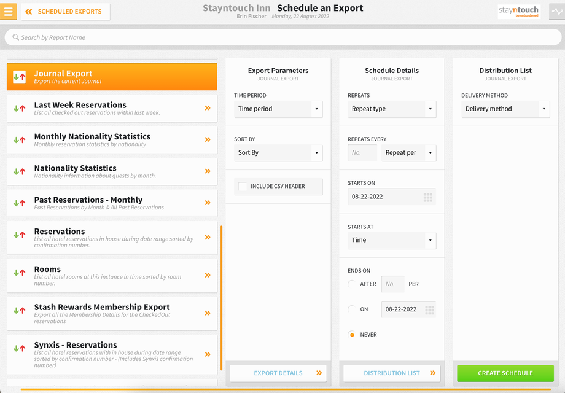Click the double-chevron on Distribution List button
The height and width of the screenshot is (393, 565).
[x=433, y=373]
